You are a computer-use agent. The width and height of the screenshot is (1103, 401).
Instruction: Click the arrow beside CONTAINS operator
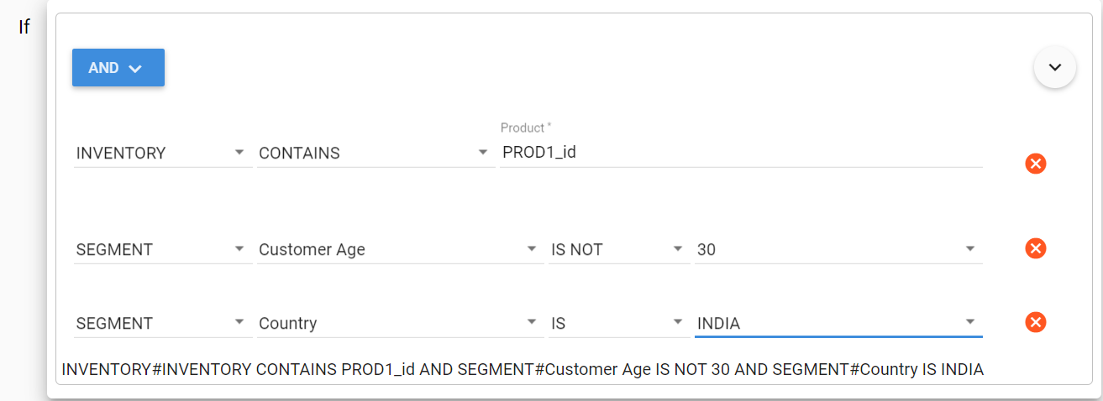pos(482,153)
